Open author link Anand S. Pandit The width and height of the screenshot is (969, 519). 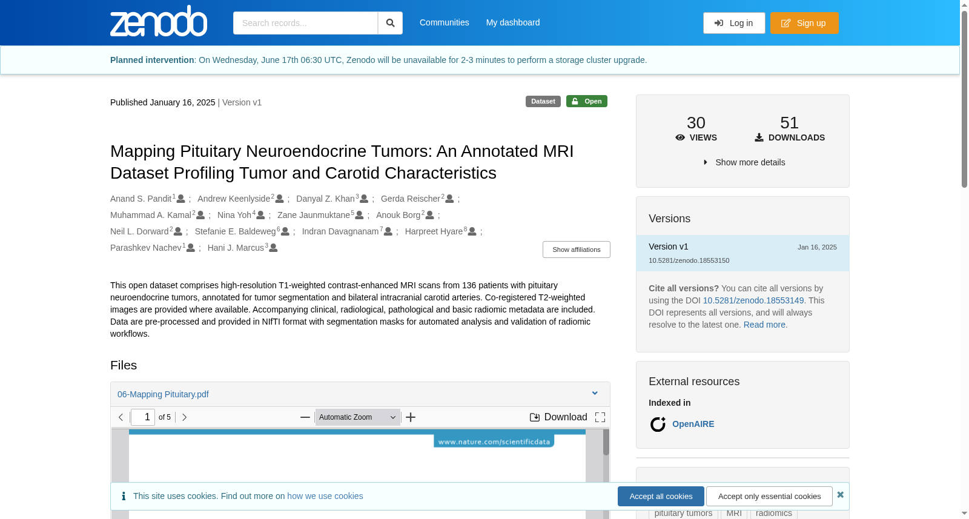(x=141, y=199)
